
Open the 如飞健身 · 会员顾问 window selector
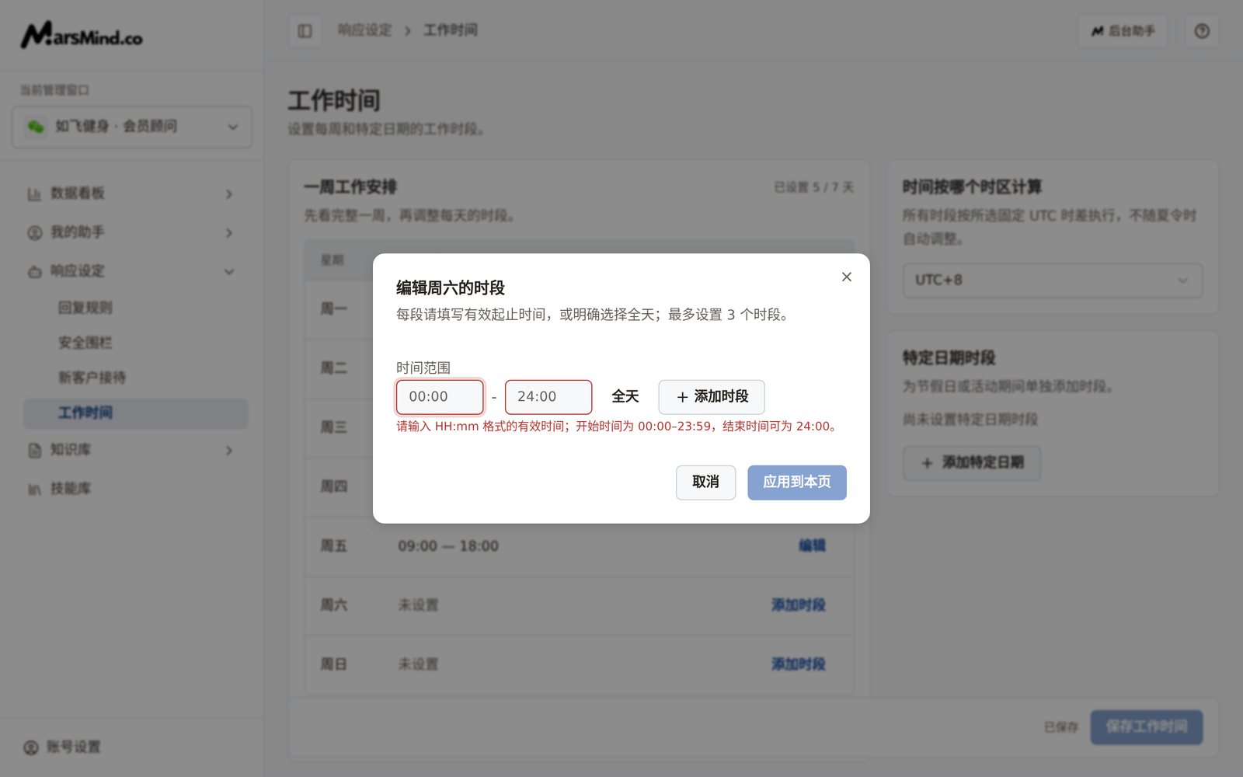click(132, 127)
